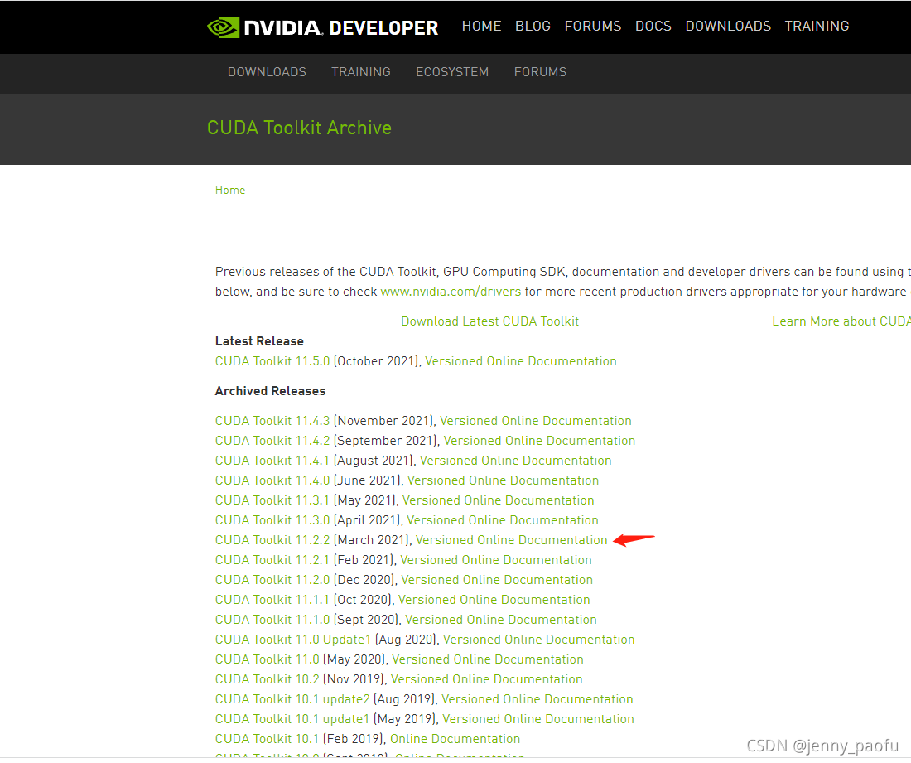Open documentation for CUDA Toolkit 10.1 update1
This screenshot has height=763, width=911.
[x=538, y=719]
